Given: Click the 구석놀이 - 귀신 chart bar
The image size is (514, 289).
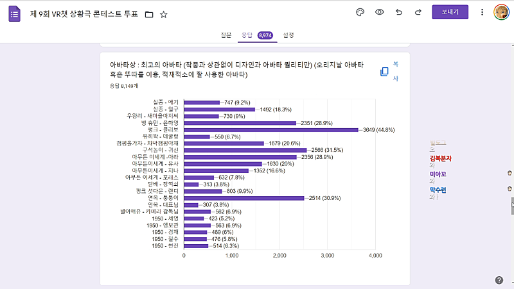Looking at the screenshot, I should pyautogui.click(x=245, y=151).
